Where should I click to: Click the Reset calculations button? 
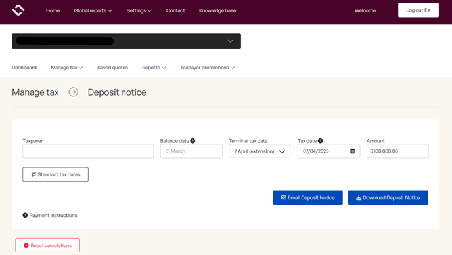click(x=47, y=245)
